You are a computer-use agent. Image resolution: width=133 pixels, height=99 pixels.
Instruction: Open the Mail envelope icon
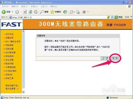pos(72,12)
